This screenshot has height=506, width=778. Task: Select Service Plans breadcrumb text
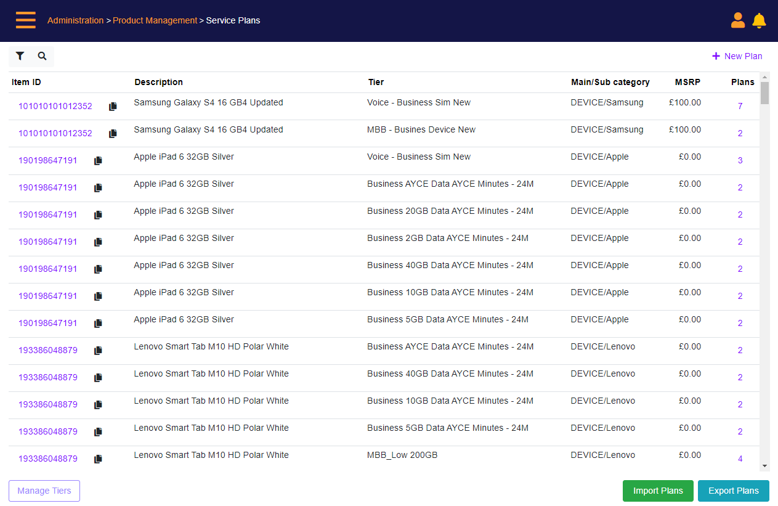coord(233,20)
